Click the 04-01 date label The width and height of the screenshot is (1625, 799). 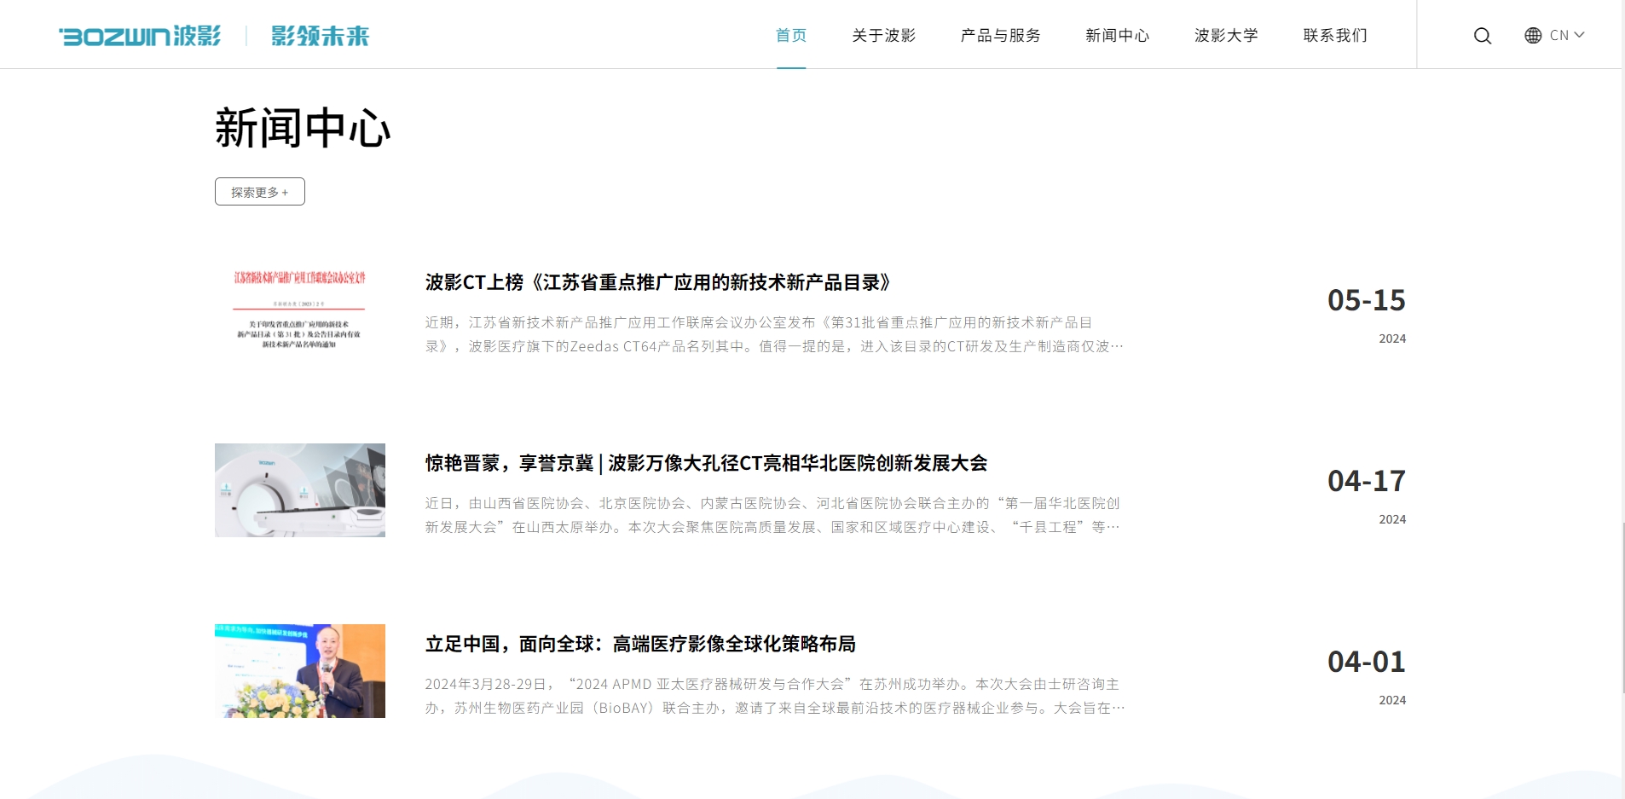pyautogui.click(x=1366, y=662)
